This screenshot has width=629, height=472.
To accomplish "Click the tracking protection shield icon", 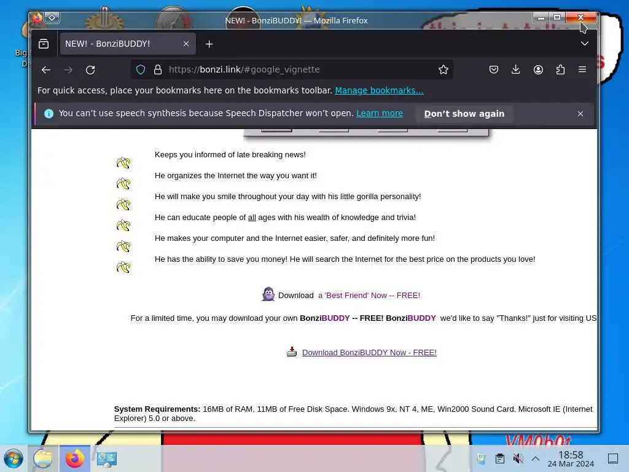I will [141, 70].
